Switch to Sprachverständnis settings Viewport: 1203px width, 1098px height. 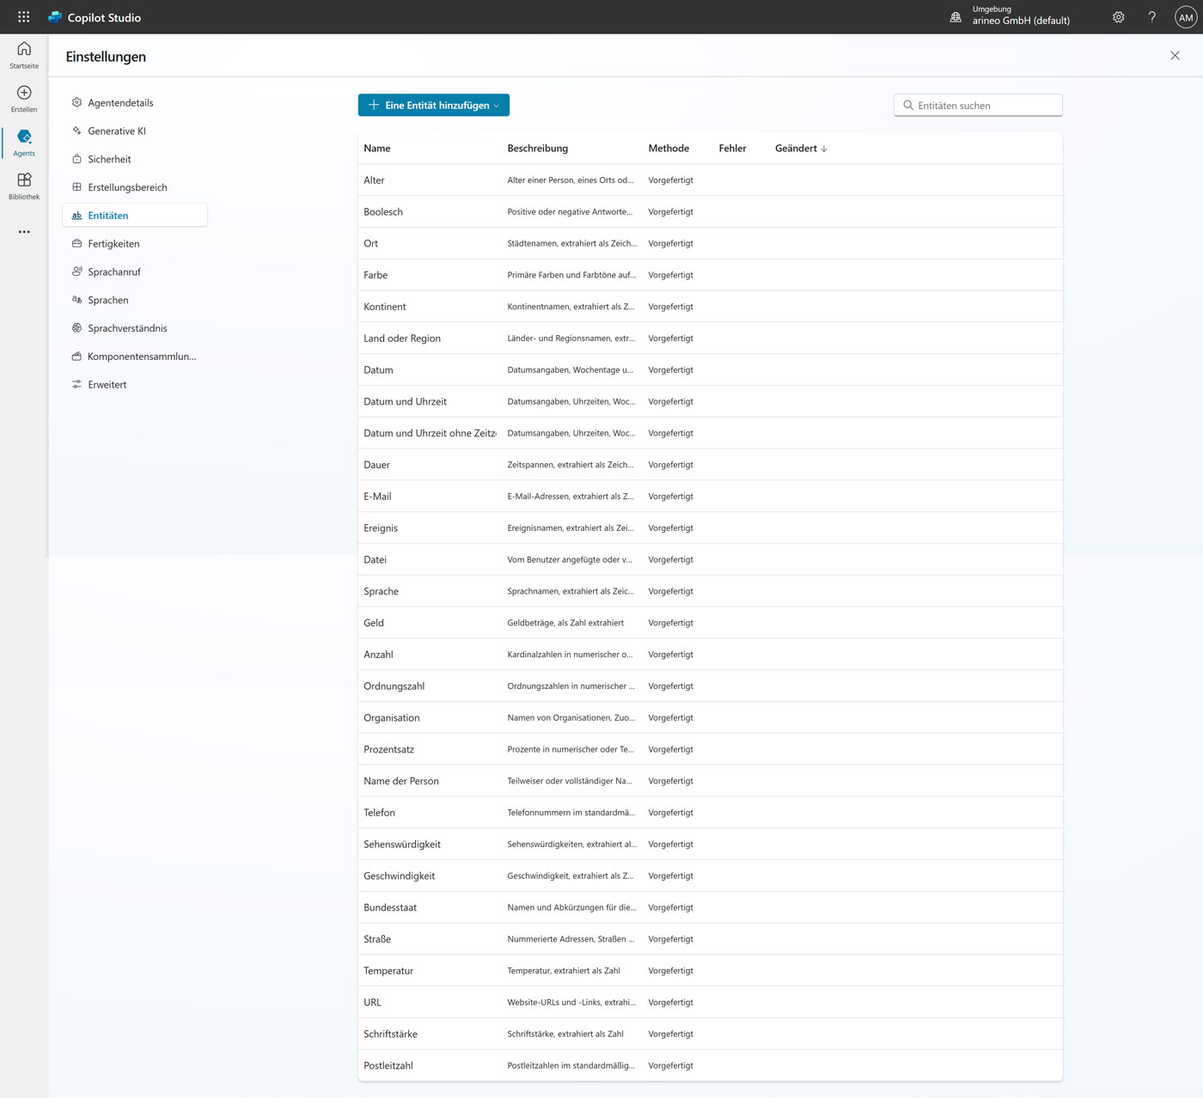tap(127, 328)
